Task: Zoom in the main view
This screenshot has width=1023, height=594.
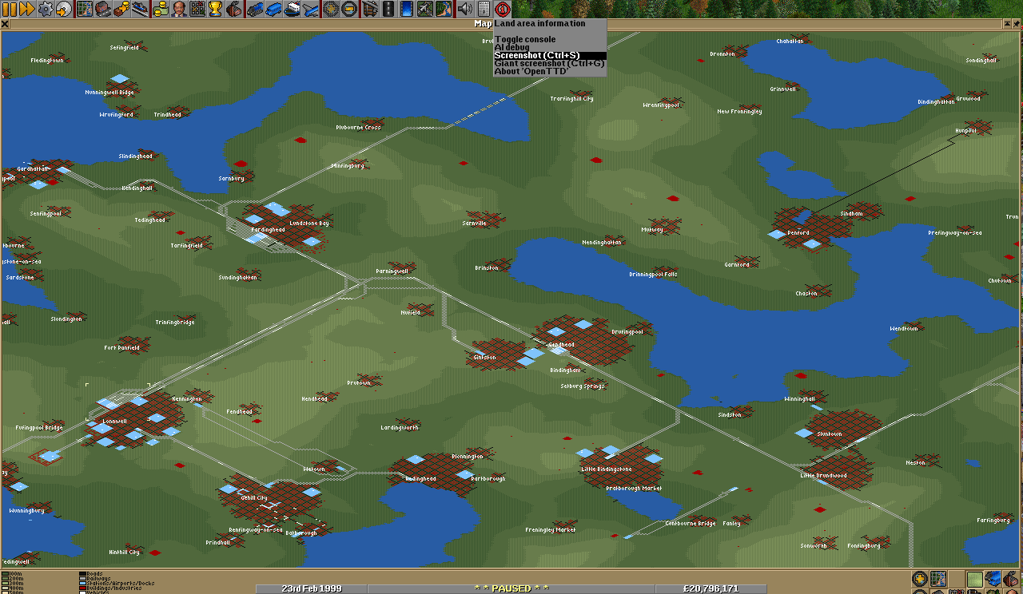Action: [330, 9]
